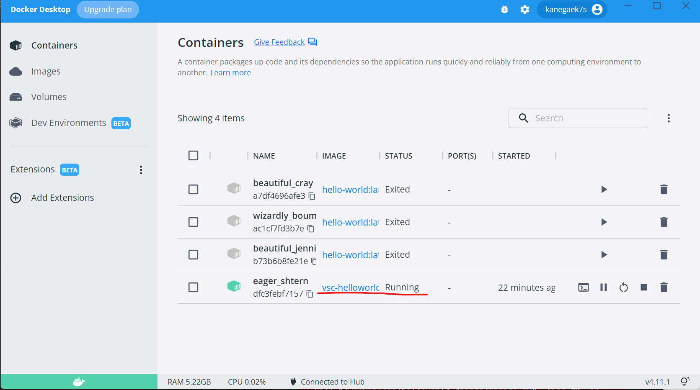
Task: Check the beautiful_jenni container checkbox
Action: tap(194, 255)
